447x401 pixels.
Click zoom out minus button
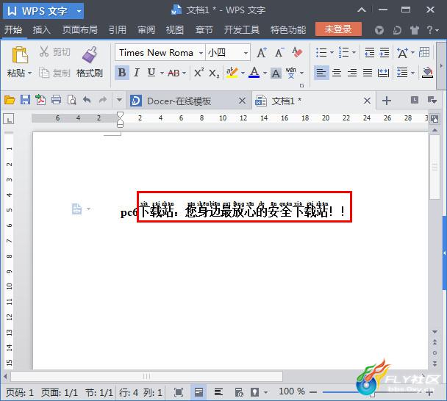313,392
